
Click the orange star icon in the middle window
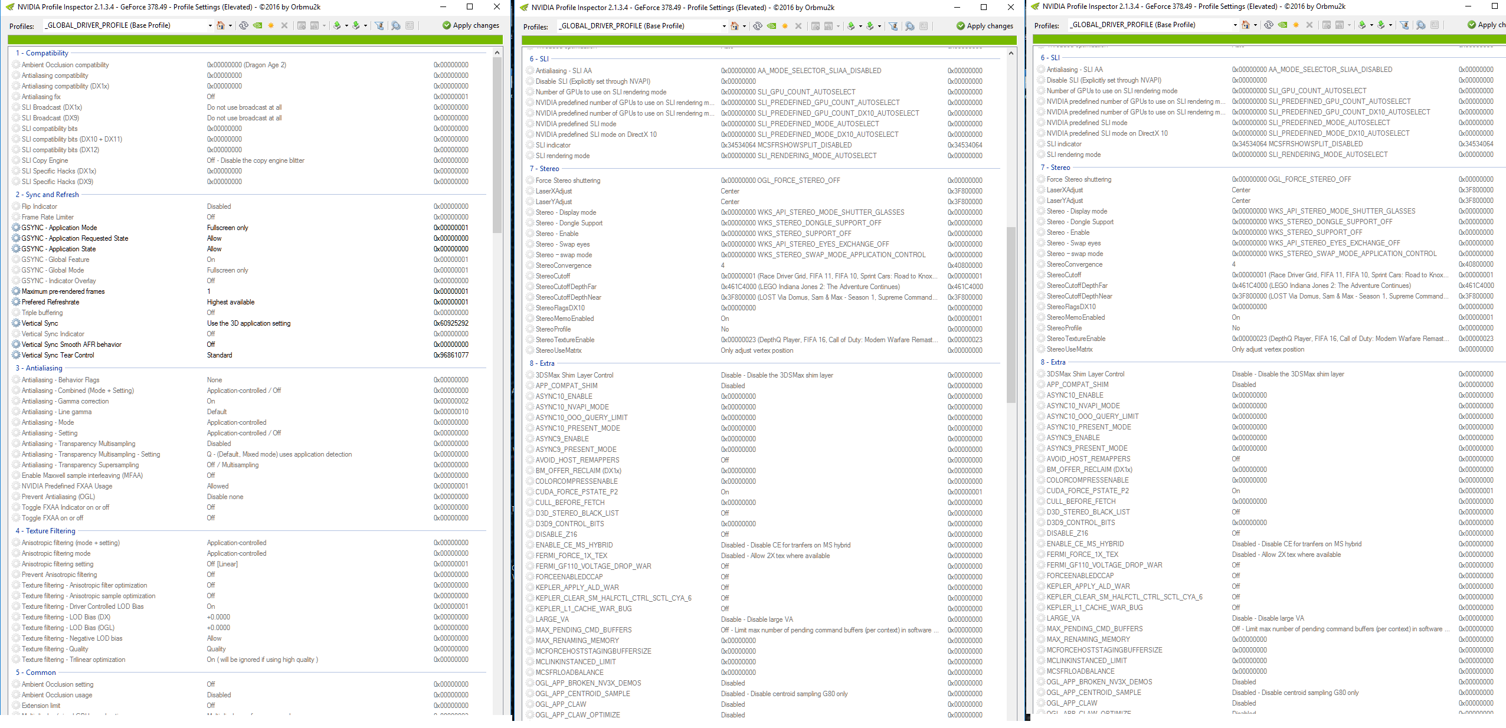point(785,26)
